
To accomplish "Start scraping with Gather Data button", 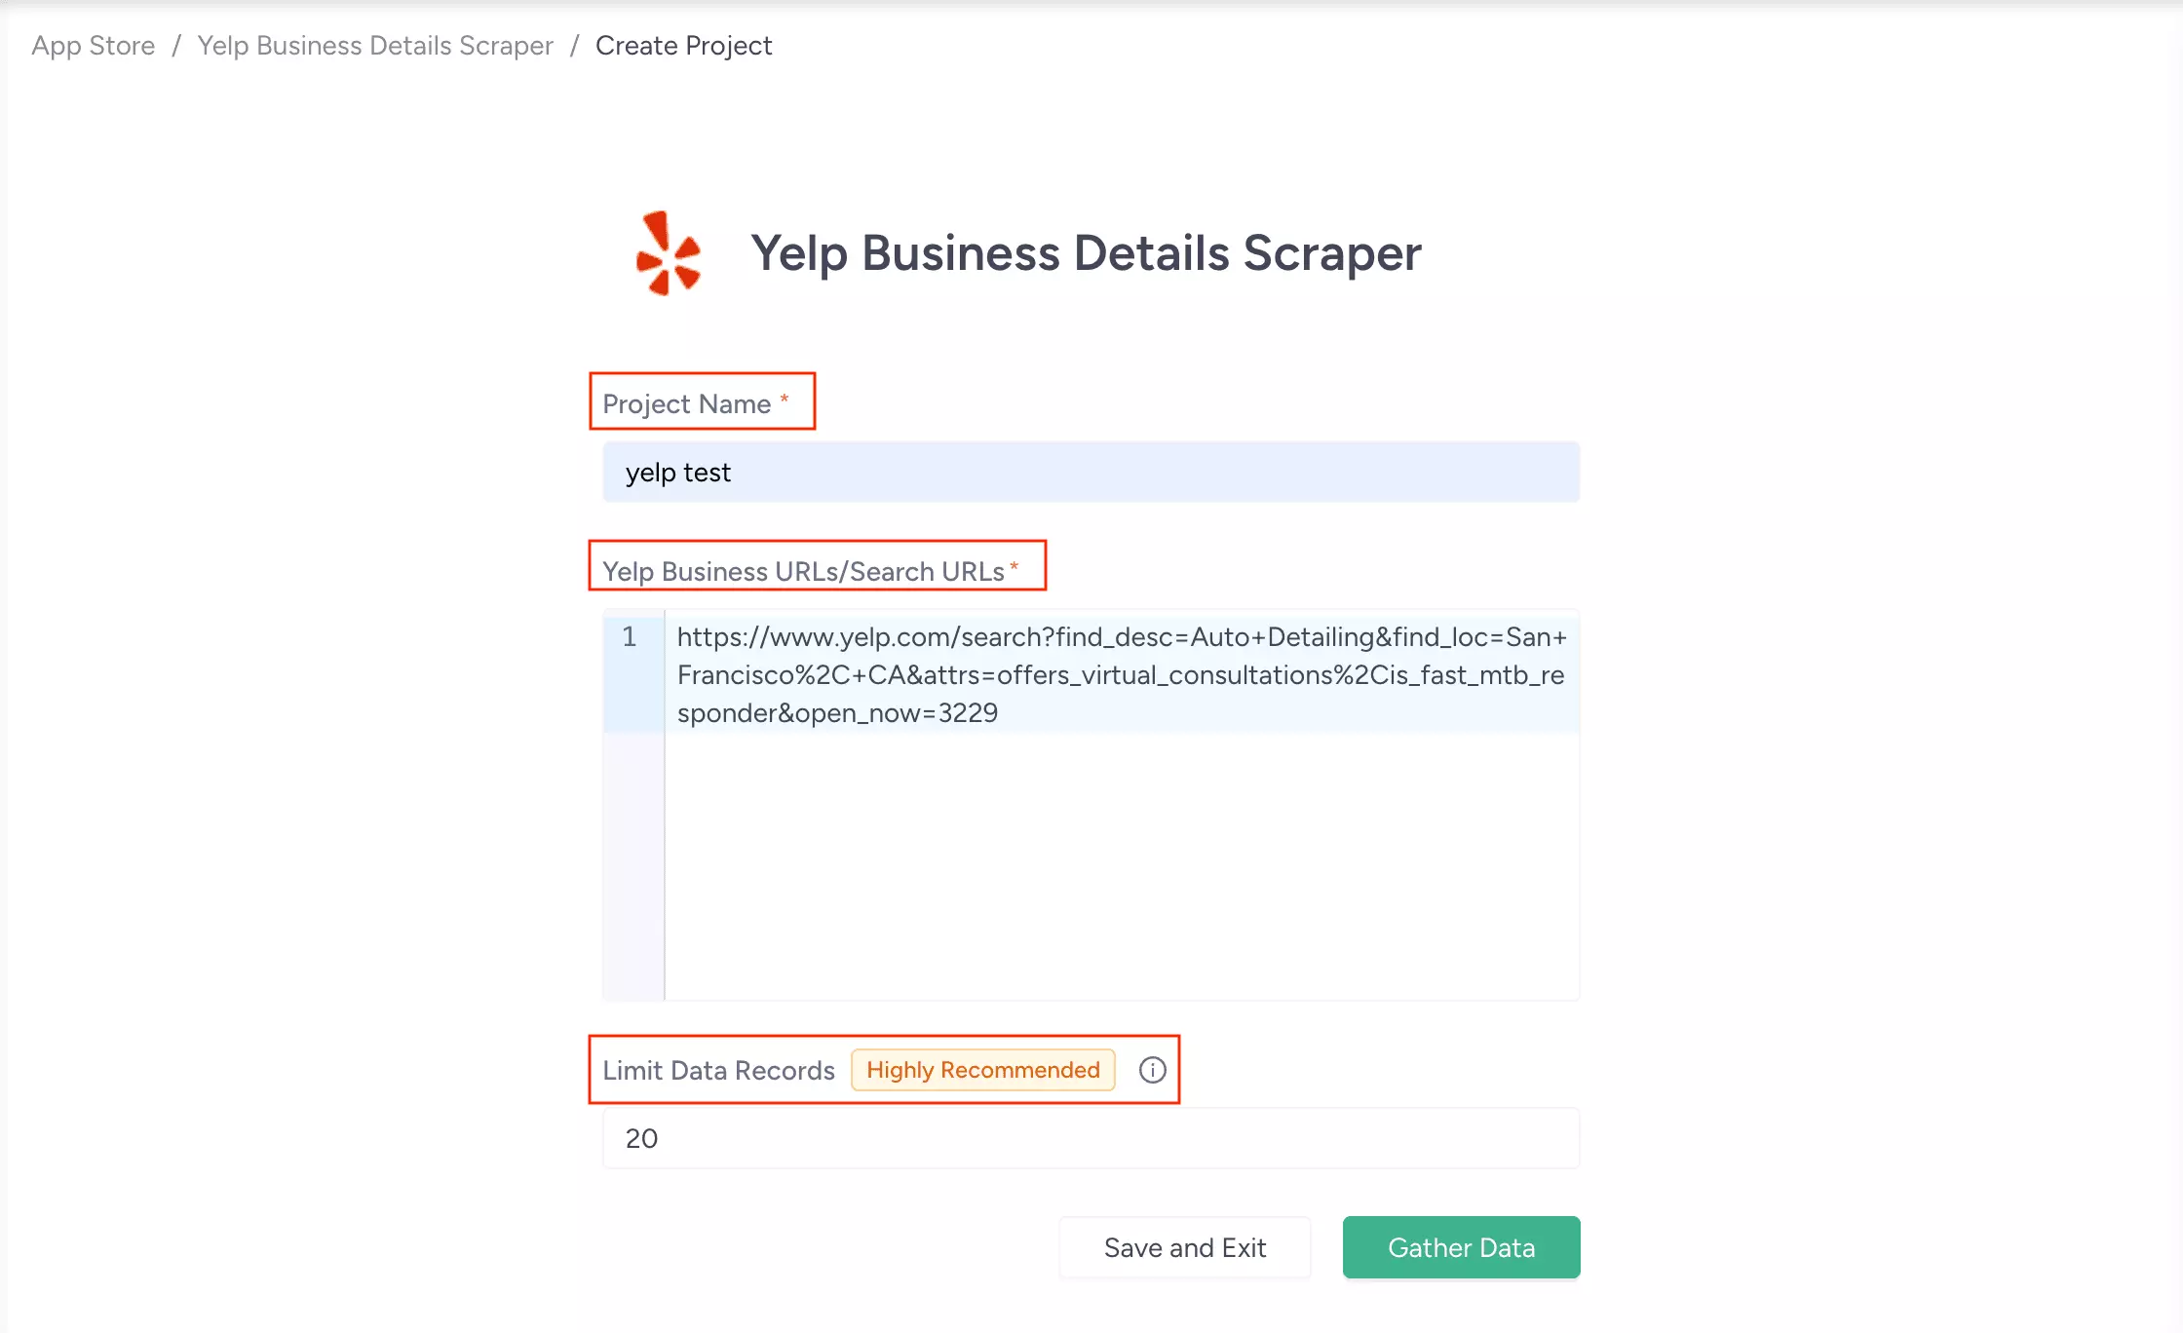I will [1462, 1247].
